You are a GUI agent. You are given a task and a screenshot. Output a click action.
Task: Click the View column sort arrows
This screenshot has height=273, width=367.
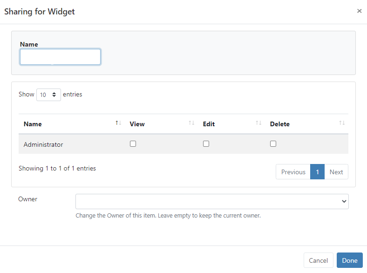(x=191, y=123)
